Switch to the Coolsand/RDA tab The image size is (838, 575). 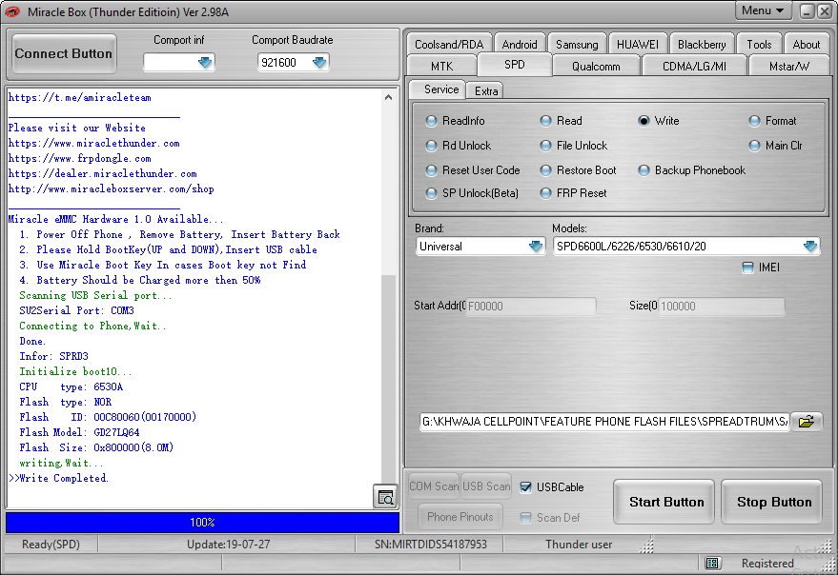coord(449,45)
